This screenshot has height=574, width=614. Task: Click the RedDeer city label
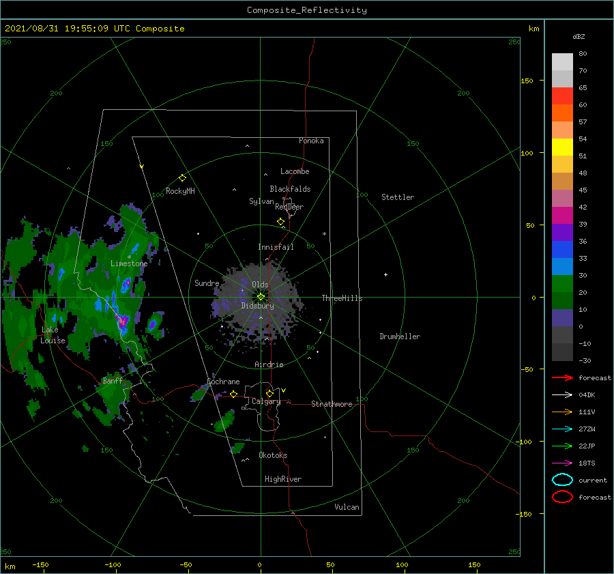pyautogui.click(x=289, y=207)
